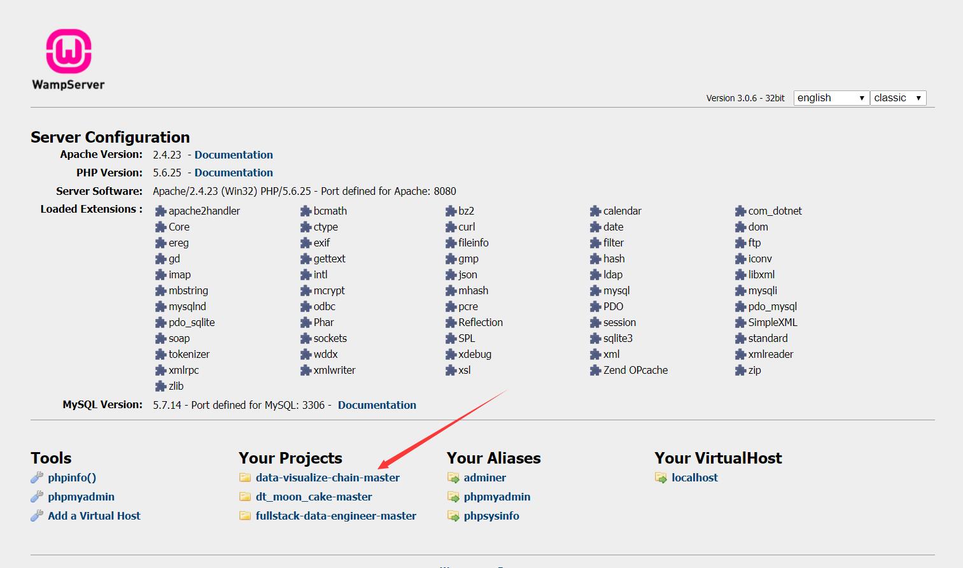
Task: Click the 'Reflection' extension name
Action: pyautogui.click(x=481, y=322)
